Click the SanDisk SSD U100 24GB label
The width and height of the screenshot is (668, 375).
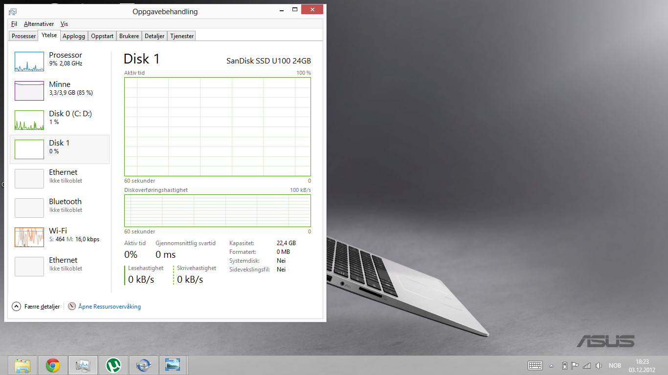(268, 61)
